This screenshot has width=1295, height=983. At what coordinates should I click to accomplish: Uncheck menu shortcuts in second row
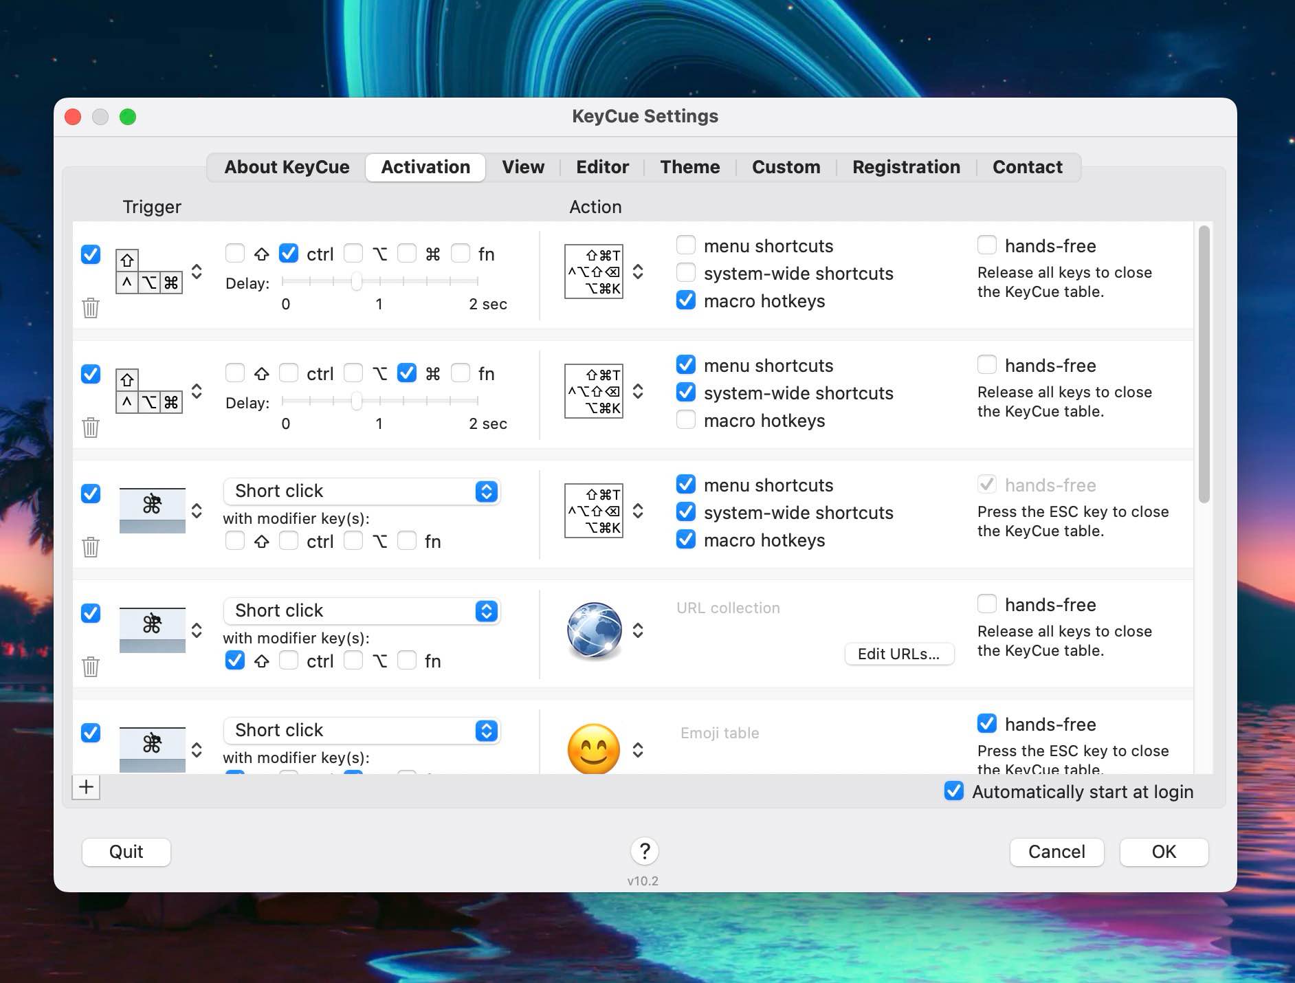(686, 365)
